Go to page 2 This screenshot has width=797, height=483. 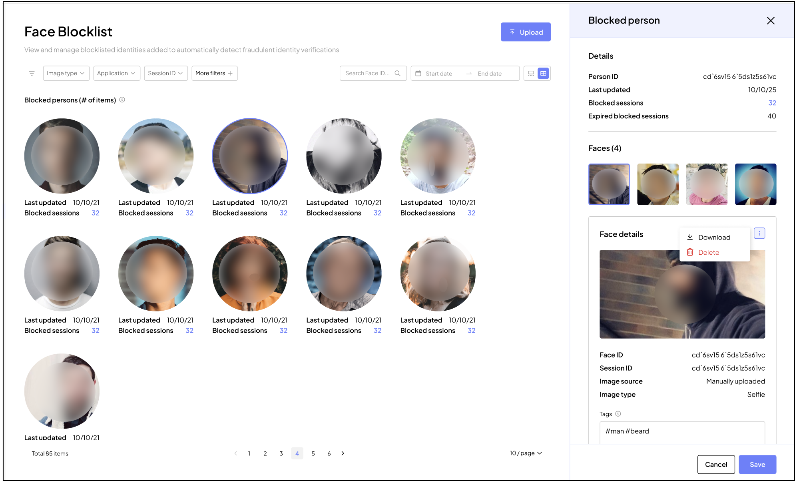[x=265, y=453]
